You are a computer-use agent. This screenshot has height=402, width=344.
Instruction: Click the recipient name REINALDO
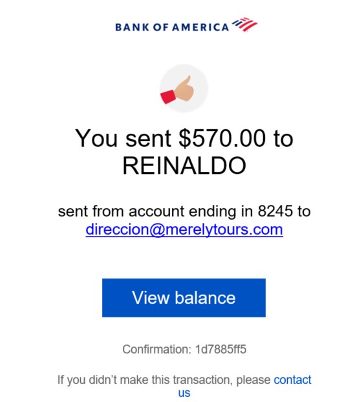tap(184, 165)
